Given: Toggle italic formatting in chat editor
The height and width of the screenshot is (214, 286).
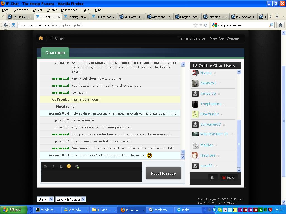Looking at the screenshot, I should pyautogui.click(x=53, y=166).
